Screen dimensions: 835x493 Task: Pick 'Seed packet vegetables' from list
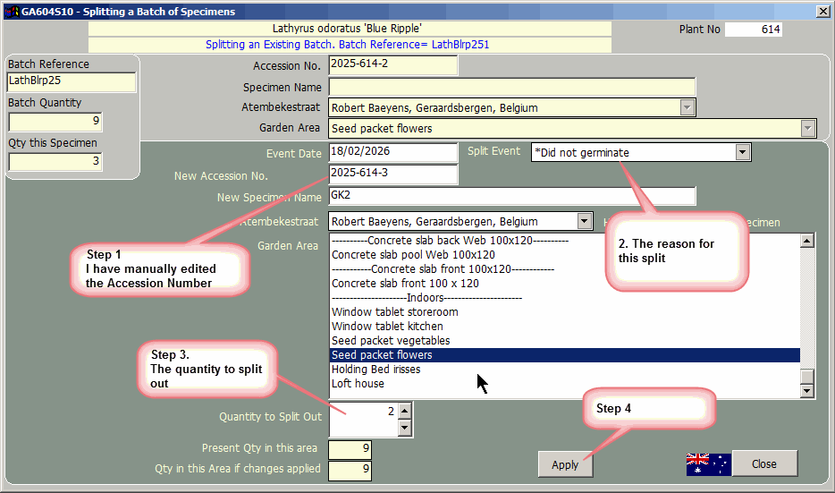(391, 341)
